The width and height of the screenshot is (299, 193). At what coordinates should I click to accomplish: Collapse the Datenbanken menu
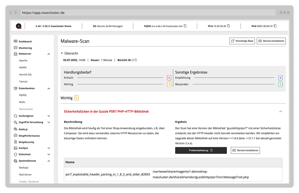[49, 89]
